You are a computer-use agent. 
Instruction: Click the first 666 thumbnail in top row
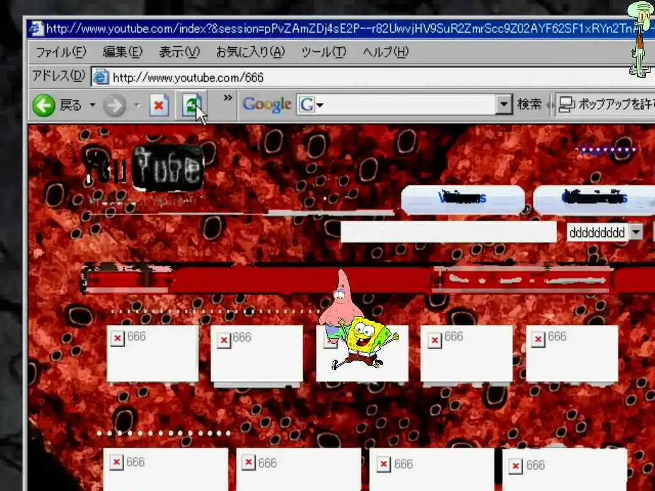[153, 353]
